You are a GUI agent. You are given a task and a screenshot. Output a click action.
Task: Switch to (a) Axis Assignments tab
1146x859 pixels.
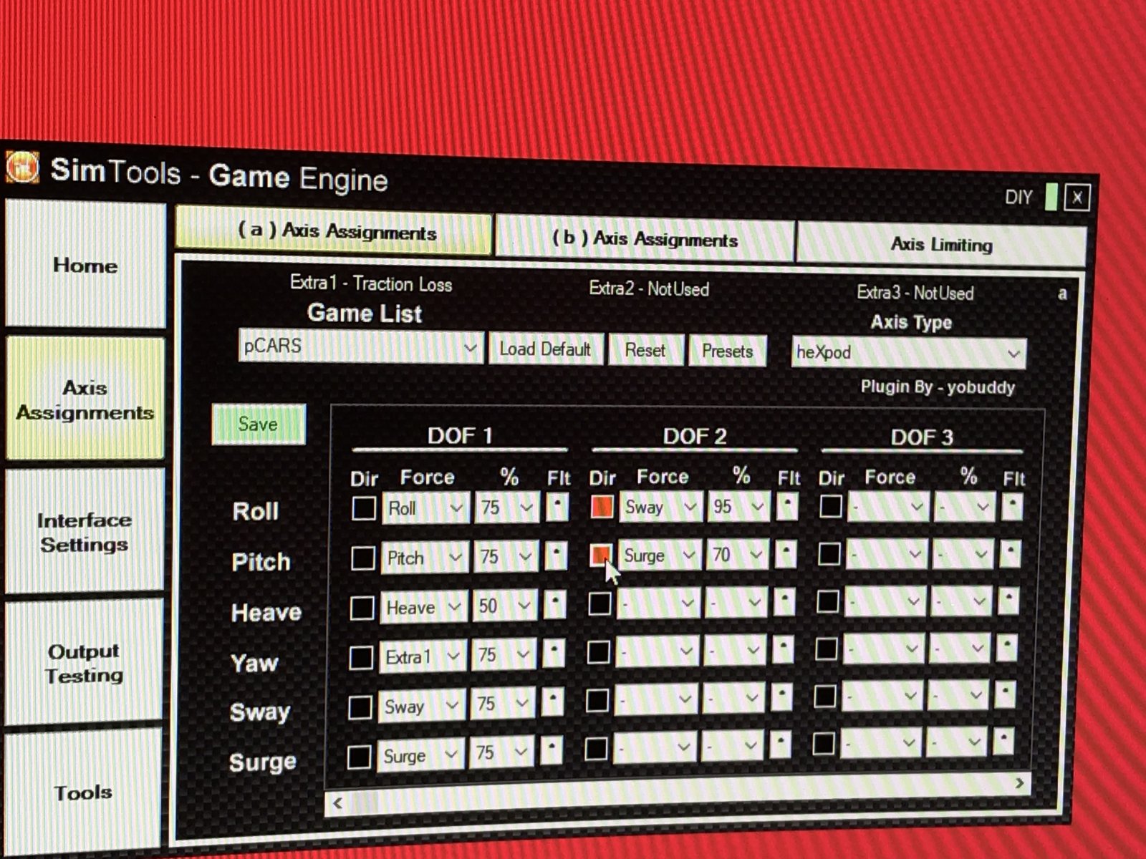coord(334,232)
